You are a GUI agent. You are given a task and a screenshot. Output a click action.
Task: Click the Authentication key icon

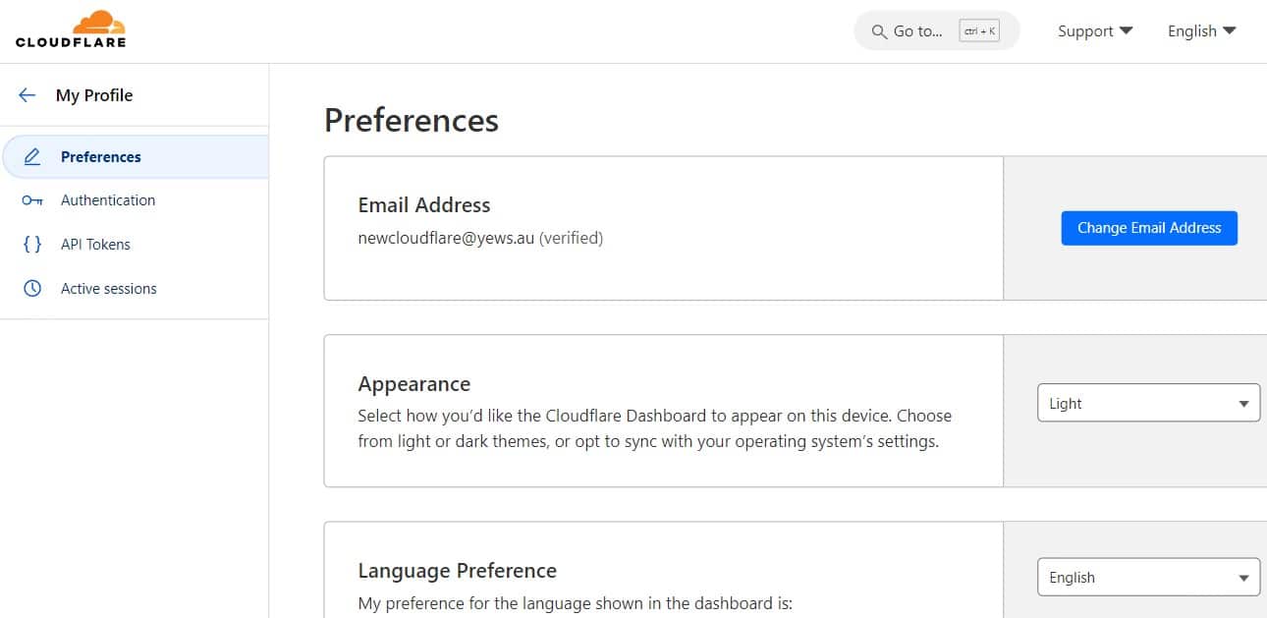32,200
